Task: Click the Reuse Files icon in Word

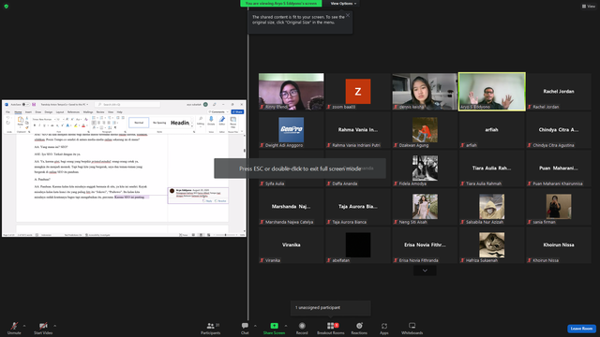Action: coord(233,123)
